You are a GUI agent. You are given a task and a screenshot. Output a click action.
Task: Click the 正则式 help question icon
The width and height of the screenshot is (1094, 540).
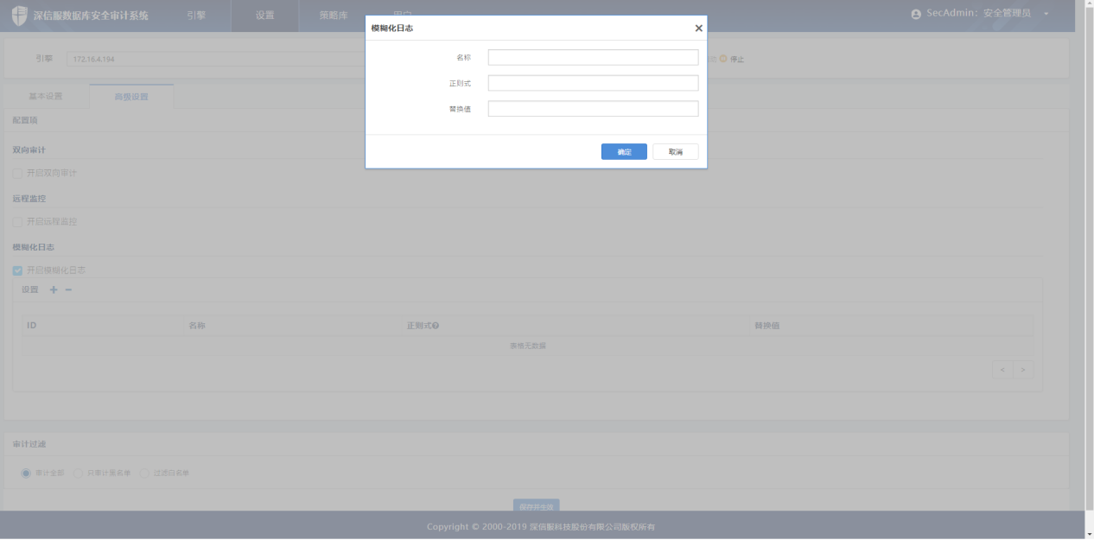click(x=436, y=326)
